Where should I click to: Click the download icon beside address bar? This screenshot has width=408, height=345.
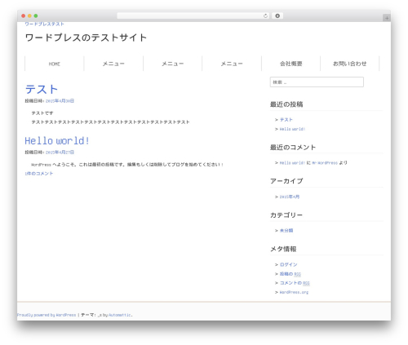point(277,15)
